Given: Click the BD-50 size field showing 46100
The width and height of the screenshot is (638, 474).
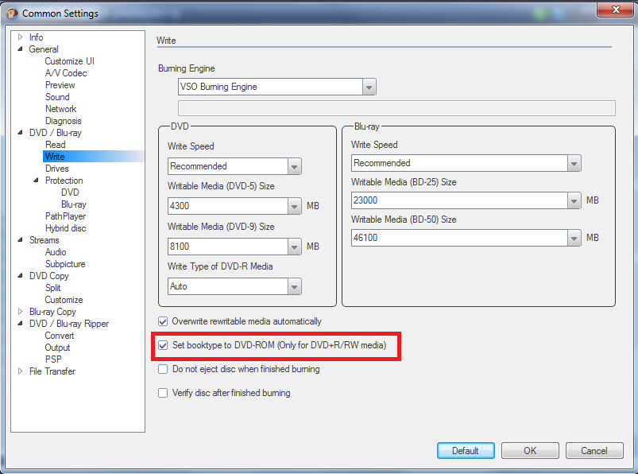Looking at the screenshot, I should pyautogui.click(x=459, y=239).
